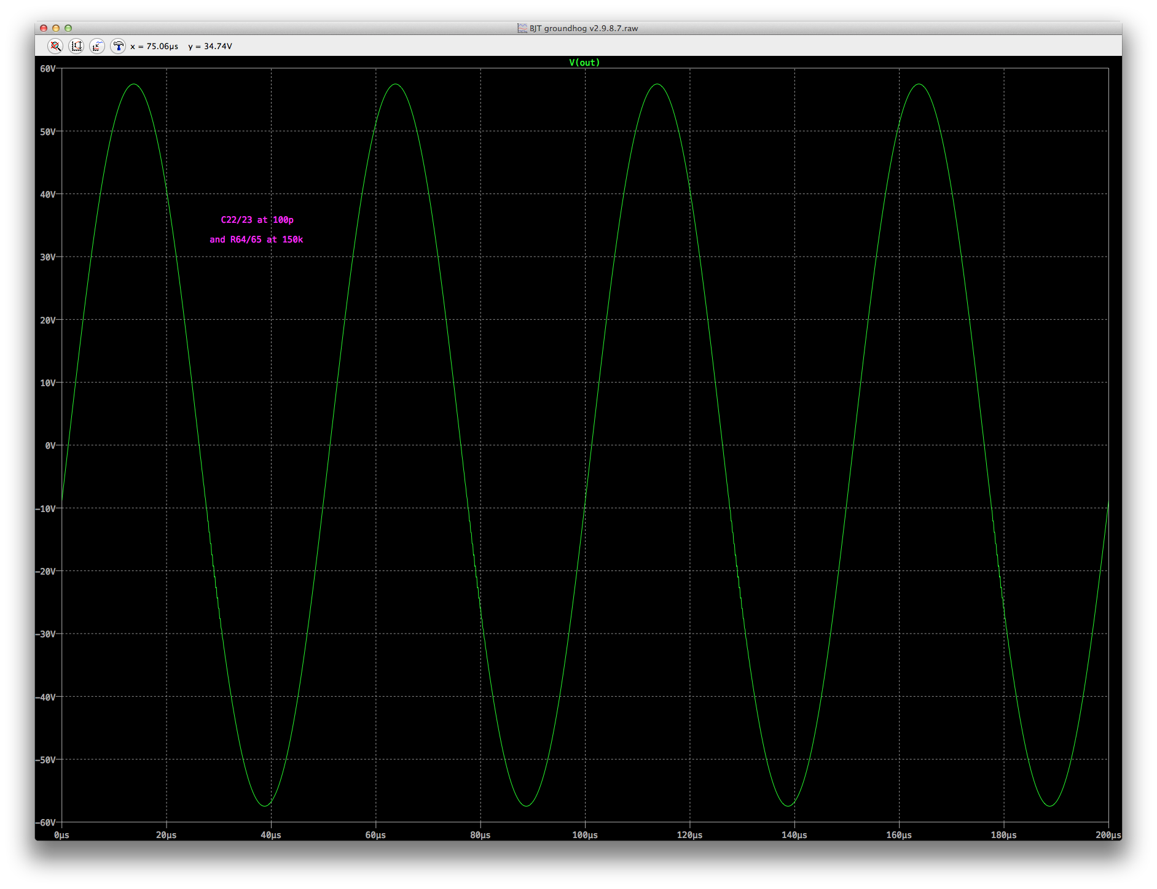Click the 60V vertical axis label
Screen dimensions: 1157x889
[x=48, y=69]
